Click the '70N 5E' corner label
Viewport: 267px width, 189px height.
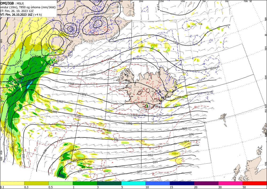click(x=248, y=1)
